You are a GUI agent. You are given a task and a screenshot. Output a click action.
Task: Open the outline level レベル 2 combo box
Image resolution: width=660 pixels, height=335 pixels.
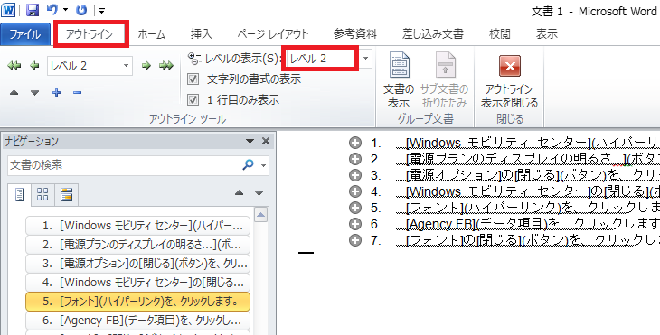coord(90,66)
